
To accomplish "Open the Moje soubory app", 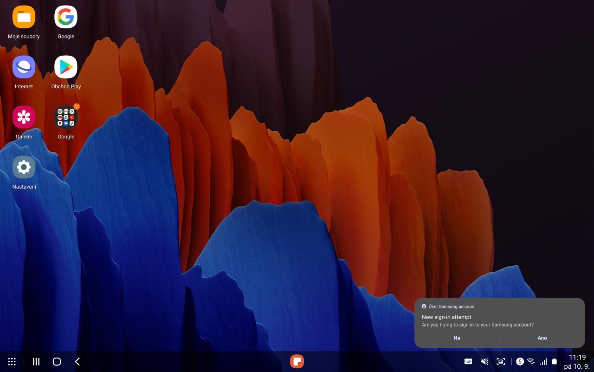I will point(24,17).
